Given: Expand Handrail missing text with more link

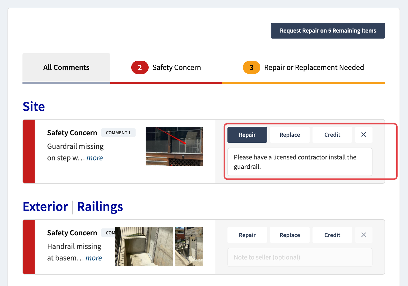Looking at the screenshot, I should (x=94, y=258).
